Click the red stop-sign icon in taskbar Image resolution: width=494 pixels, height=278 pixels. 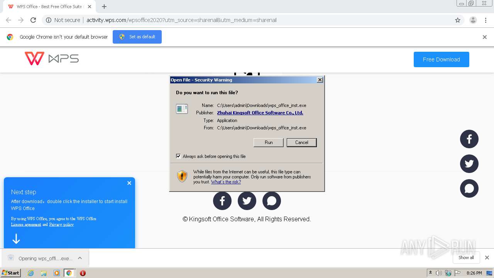(x=83, y=273)
